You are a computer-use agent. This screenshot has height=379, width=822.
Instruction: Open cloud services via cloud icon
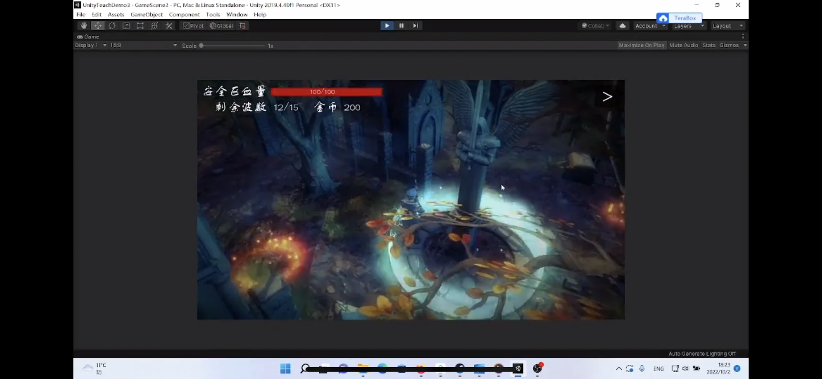tap(622, 26)
